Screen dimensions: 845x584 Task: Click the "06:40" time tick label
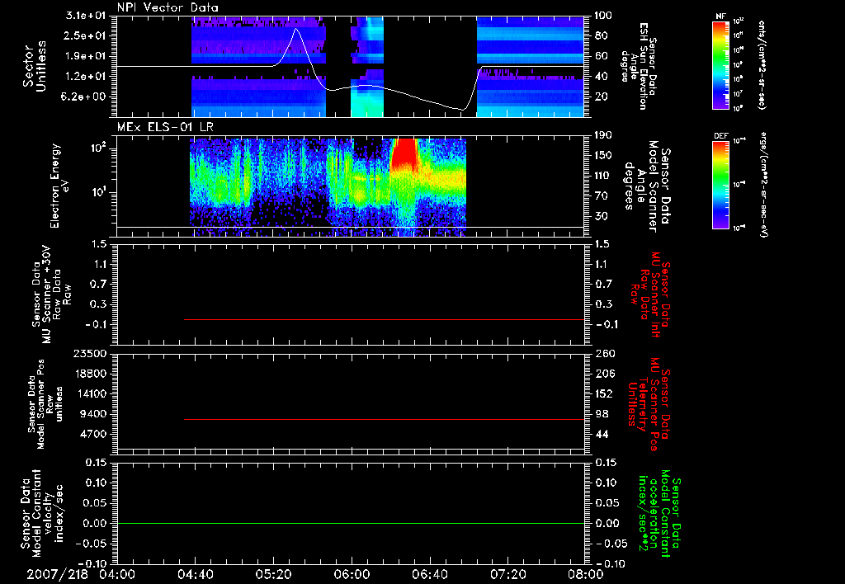[429, 575]
